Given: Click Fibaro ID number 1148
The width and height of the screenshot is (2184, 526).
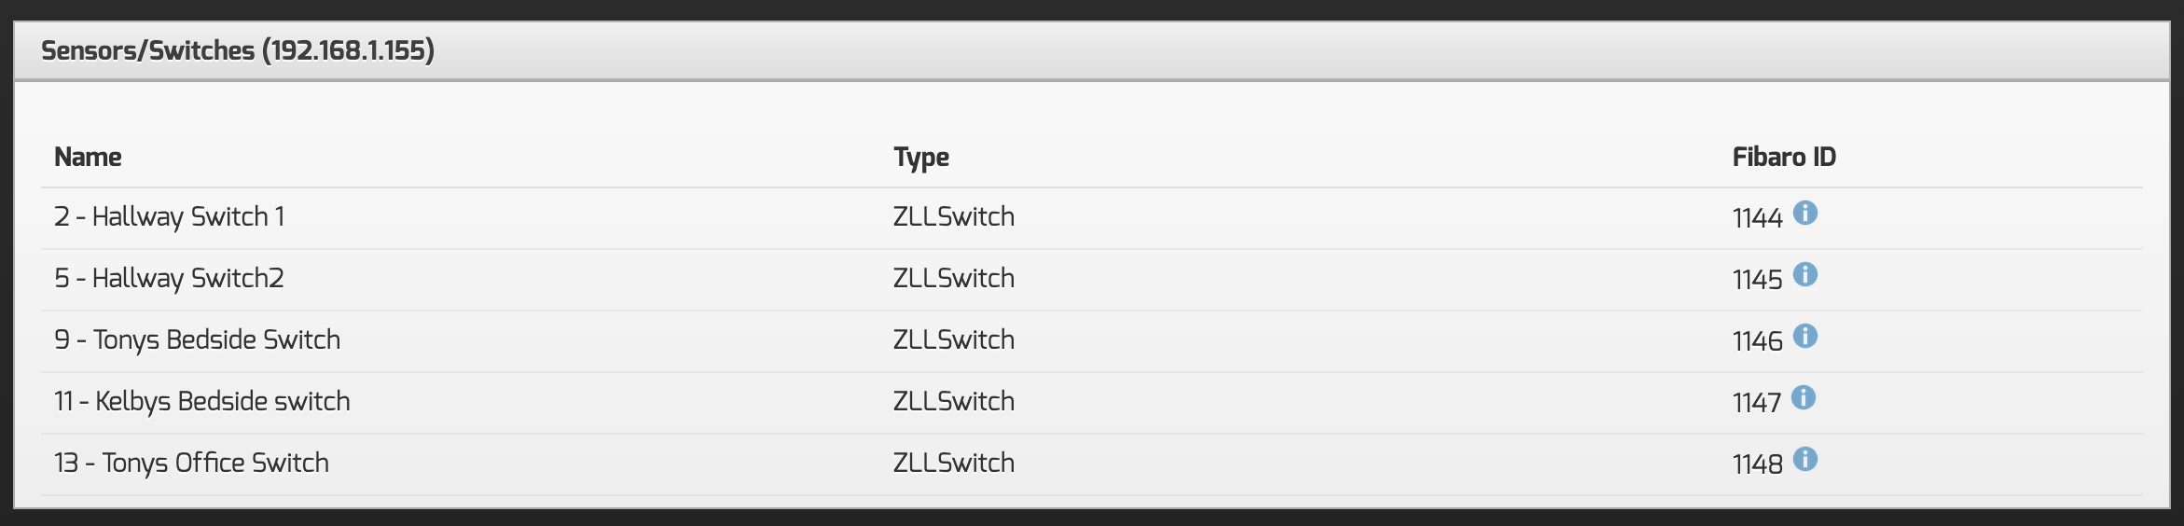Looking at the screenshot, I should (1757, 464).
